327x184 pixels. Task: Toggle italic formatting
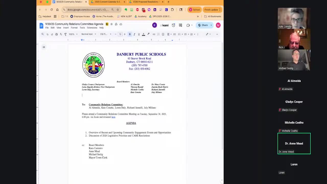click(134, 34)
